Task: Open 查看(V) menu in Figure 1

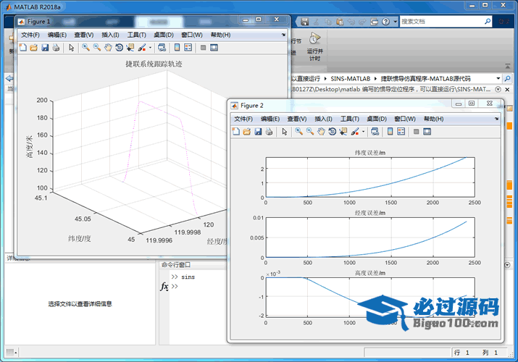Action: point(84,35)
